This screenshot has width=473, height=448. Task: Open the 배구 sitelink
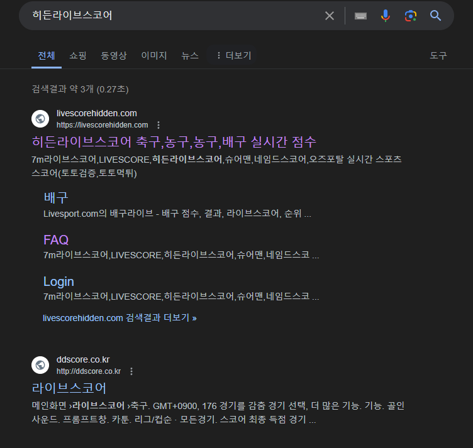tap(56, 198)
